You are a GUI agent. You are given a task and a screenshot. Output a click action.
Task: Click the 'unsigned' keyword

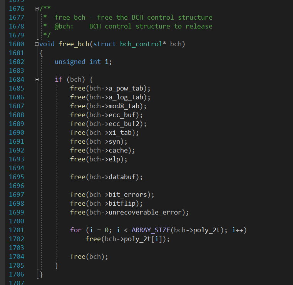pos(70,62)
